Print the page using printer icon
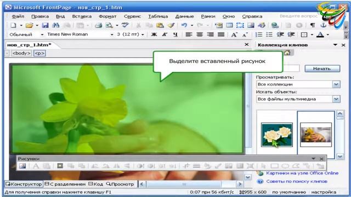This screenshot has width=351, height=197. click(x=99, y=25)
